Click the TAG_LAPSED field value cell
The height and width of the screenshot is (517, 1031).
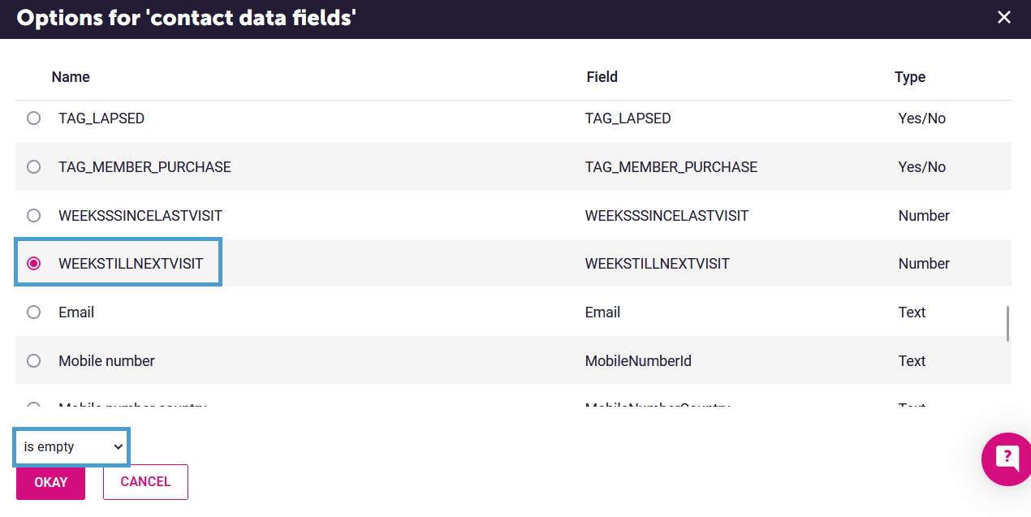[x=628, y=118]
